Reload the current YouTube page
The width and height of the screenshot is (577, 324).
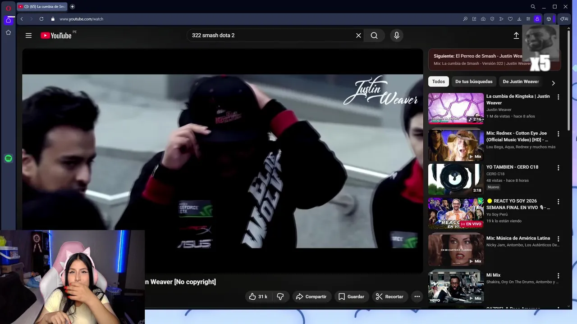[41, 19]
